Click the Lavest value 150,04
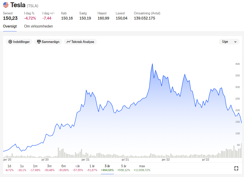This screenshot has height=177, width=244. (x=121, y=18)
